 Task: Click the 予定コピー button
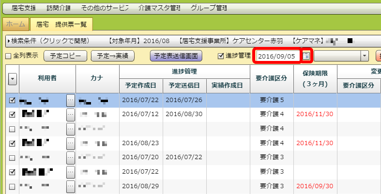[65, 56]
